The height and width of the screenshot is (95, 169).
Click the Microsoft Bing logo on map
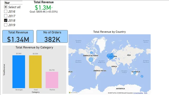tap(73, 93)
